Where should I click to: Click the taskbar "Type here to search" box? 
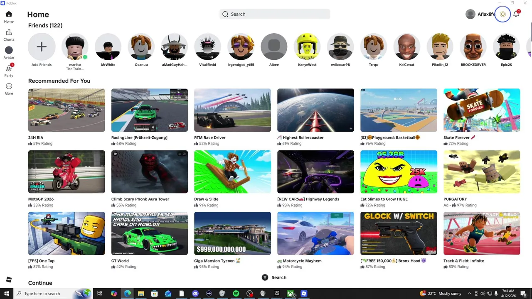coord(53,294)
